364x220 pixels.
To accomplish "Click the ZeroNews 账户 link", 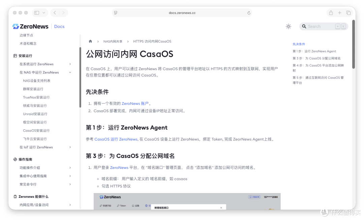I will (x=135, y=104).
